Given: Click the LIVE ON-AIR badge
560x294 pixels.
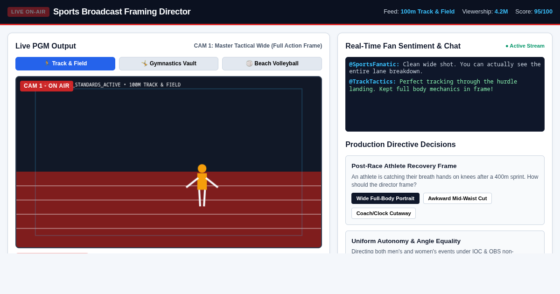Looking at the screenshot, I should (x=28, y=12).
